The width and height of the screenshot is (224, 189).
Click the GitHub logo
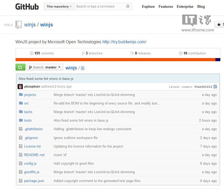pyautogui.click(x=27, y=7)
